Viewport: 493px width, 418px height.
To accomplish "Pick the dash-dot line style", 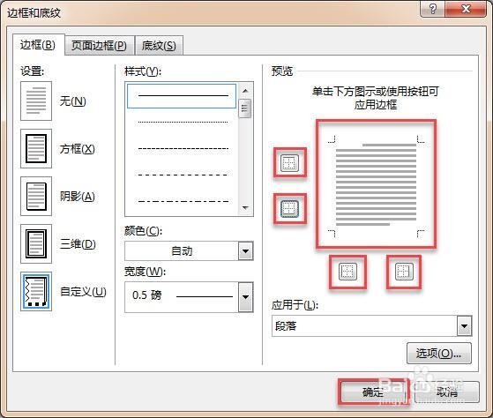I will 183,201.
